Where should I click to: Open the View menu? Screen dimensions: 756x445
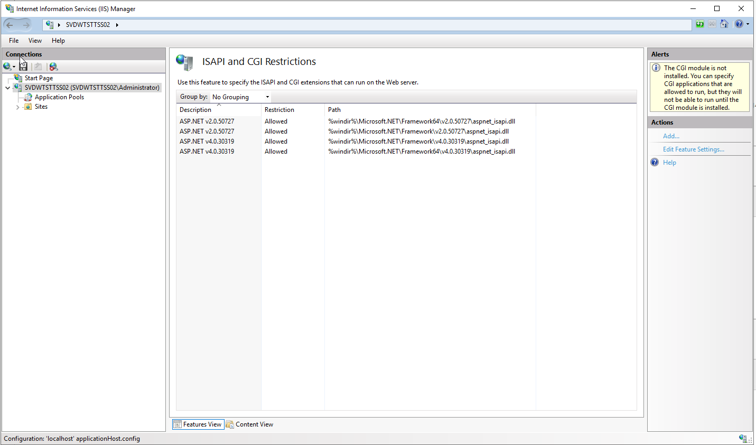[x=35, y=41]
